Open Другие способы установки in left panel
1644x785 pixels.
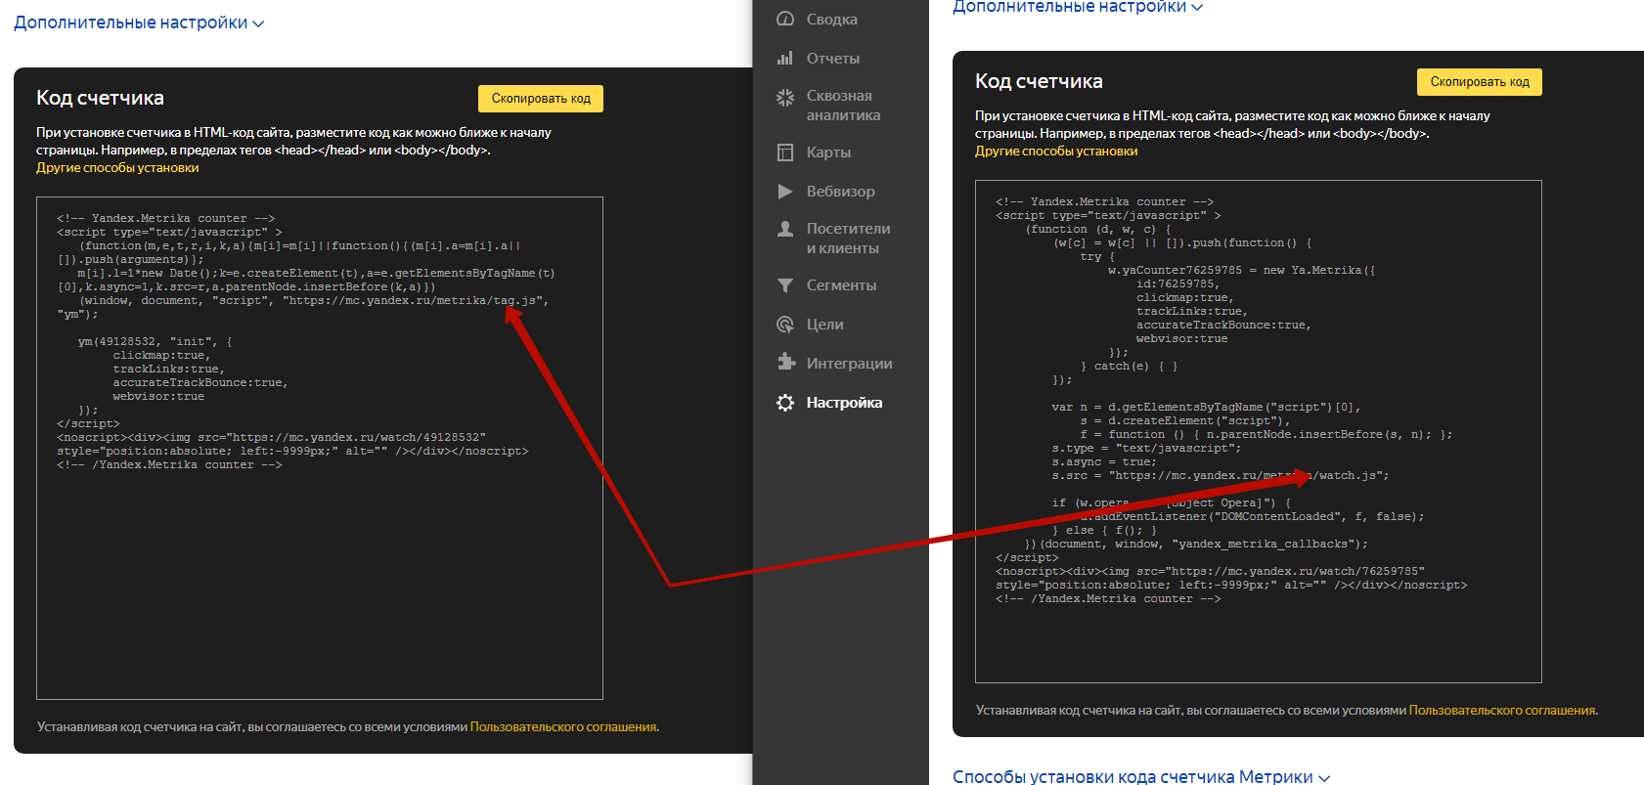117,168
